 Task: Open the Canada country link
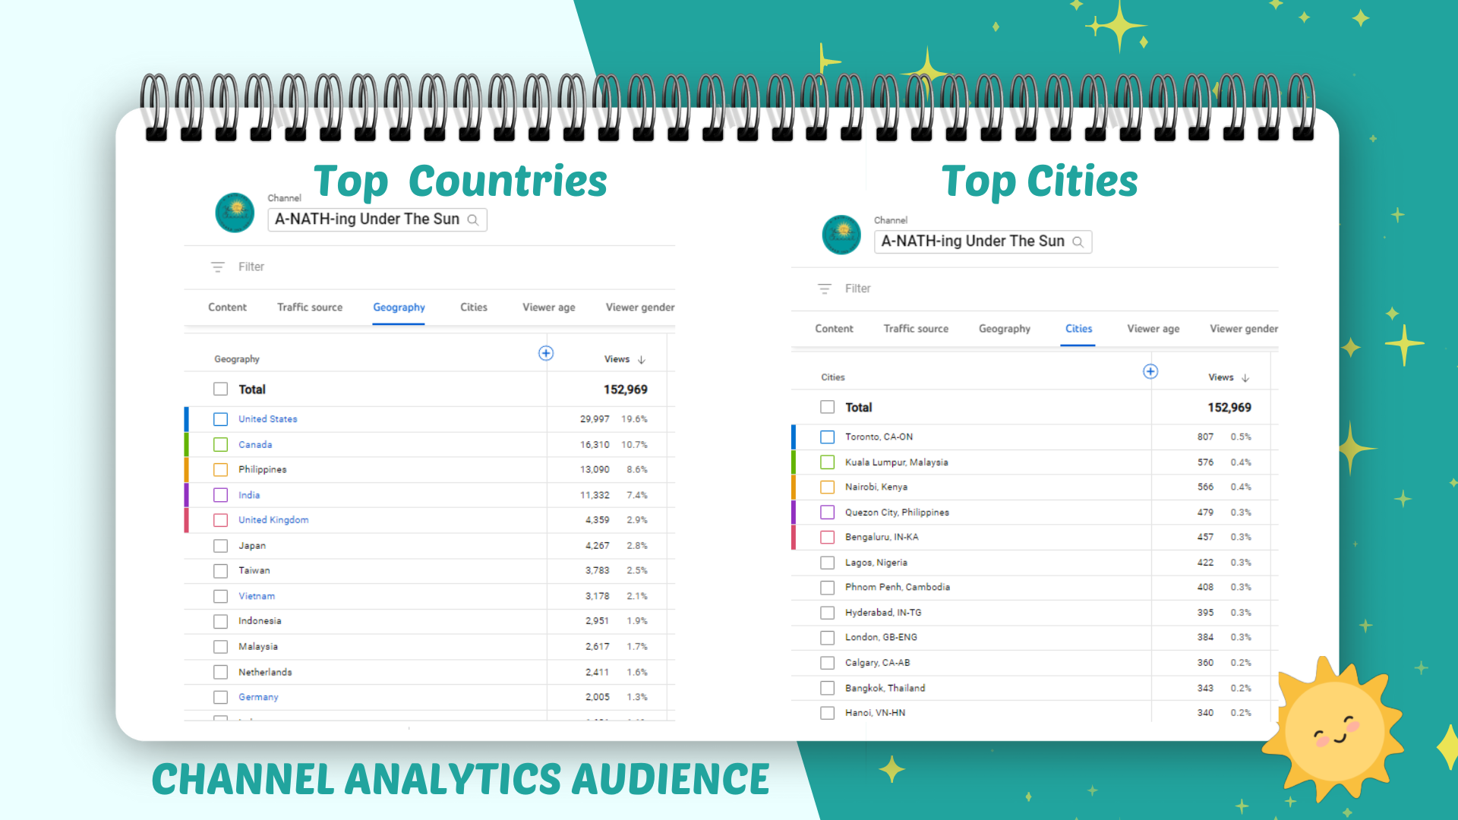(255, 445)
